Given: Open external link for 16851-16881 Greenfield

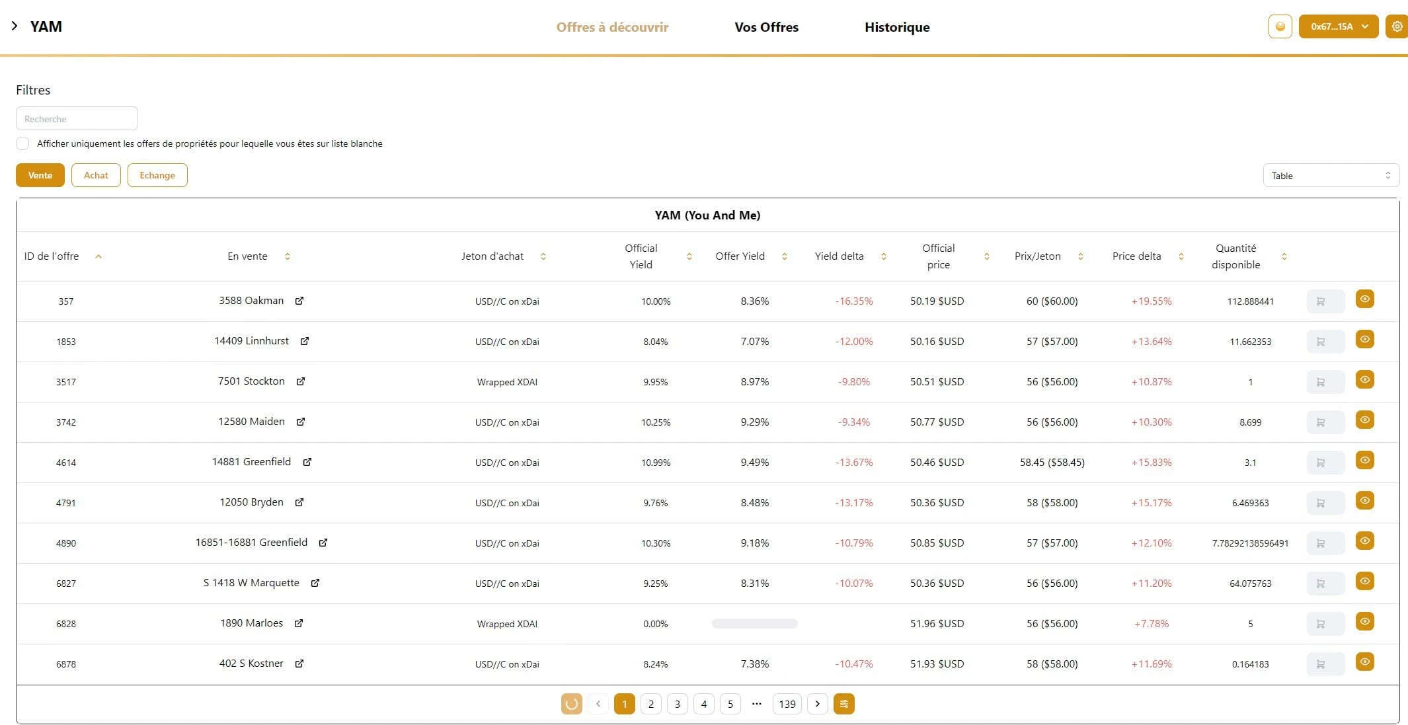Looking at the screenshot, I should click(323, 543).
